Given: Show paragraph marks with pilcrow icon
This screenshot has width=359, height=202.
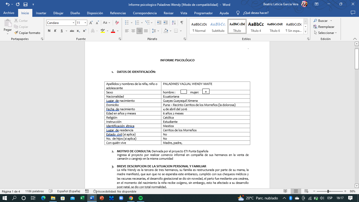Looking at the screenshot, I should click(x=182, y=23).
